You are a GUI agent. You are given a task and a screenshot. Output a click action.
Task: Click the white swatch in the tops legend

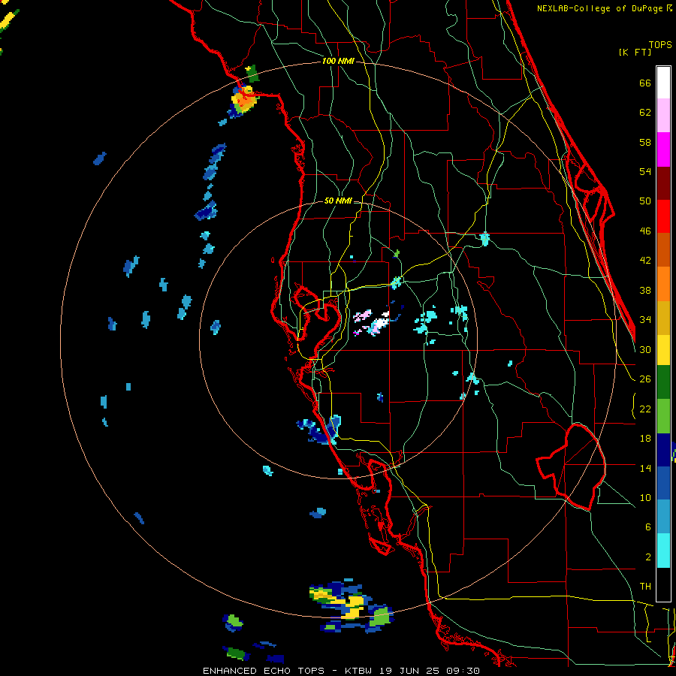pos(663,83)
